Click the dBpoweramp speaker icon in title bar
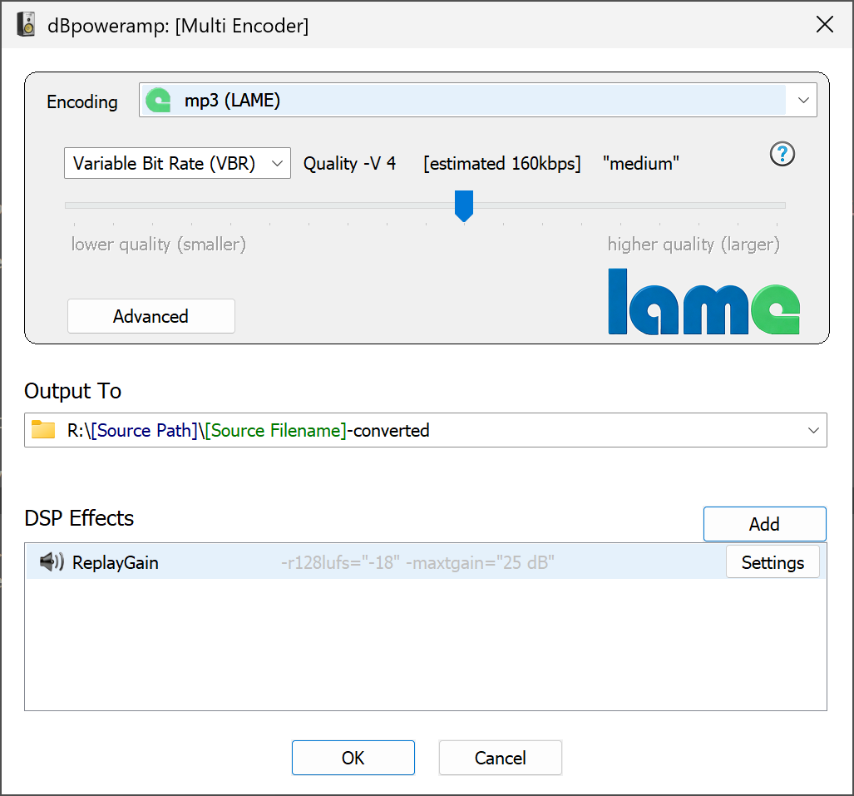Screen dimensions: 854x796 point(27,25)
